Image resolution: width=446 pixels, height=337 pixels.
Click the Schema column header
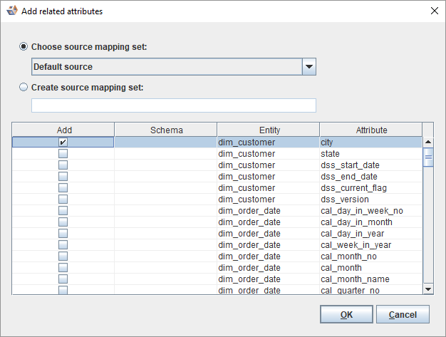click(166, 130)
